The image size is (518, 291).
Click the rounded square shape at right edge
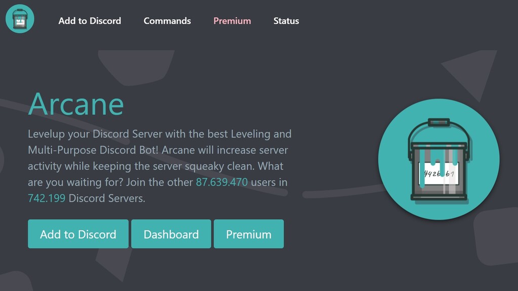pos(498,237)
